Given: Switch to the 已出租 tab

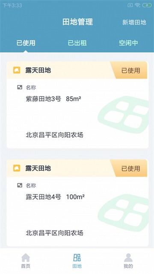Looking at the screenshot, I should pos(77,43).
